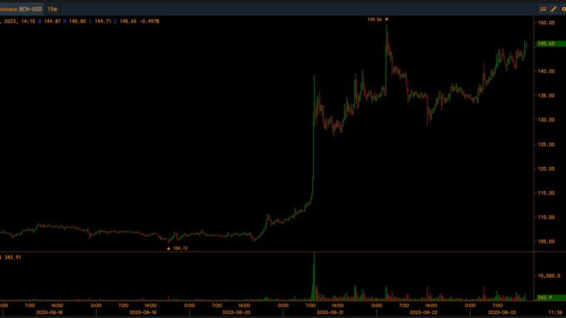Viewport: 566px width, 318px height.
Task: Click the low value L 144.71
Action: click(x=100, y=22)
